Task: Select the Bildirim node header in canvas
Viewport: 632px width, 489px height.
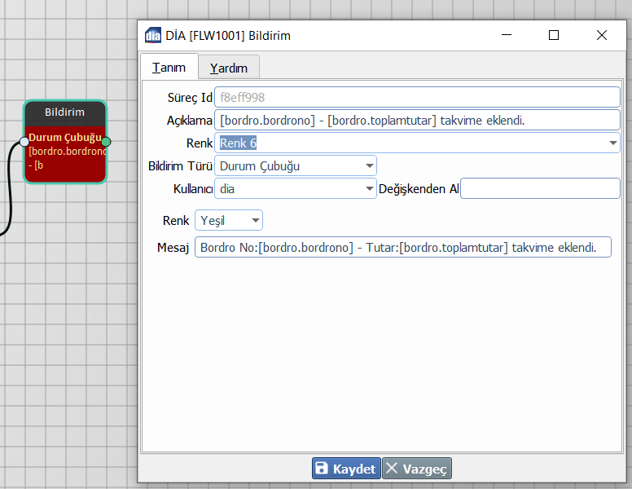Action: (65, 112)
